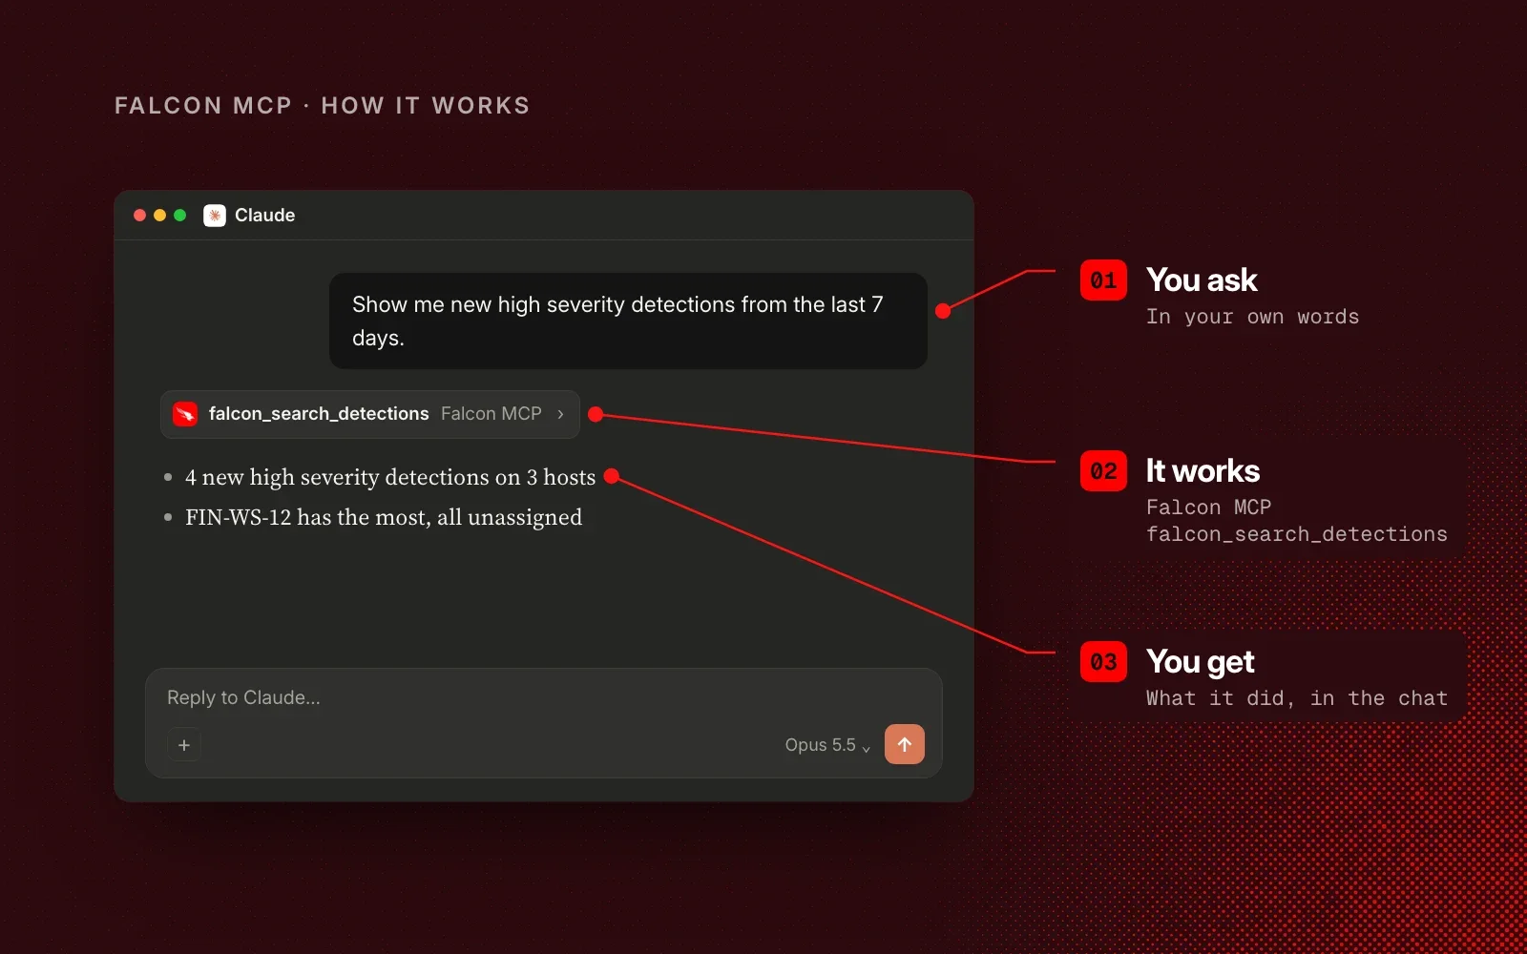Select text 'FIN-WS-12 has the most, all unassigned'

pos(384,517)
